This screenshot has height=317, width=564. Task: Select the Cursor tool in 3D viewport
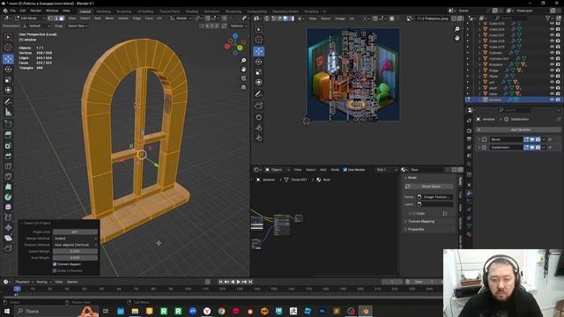[8, 48]
